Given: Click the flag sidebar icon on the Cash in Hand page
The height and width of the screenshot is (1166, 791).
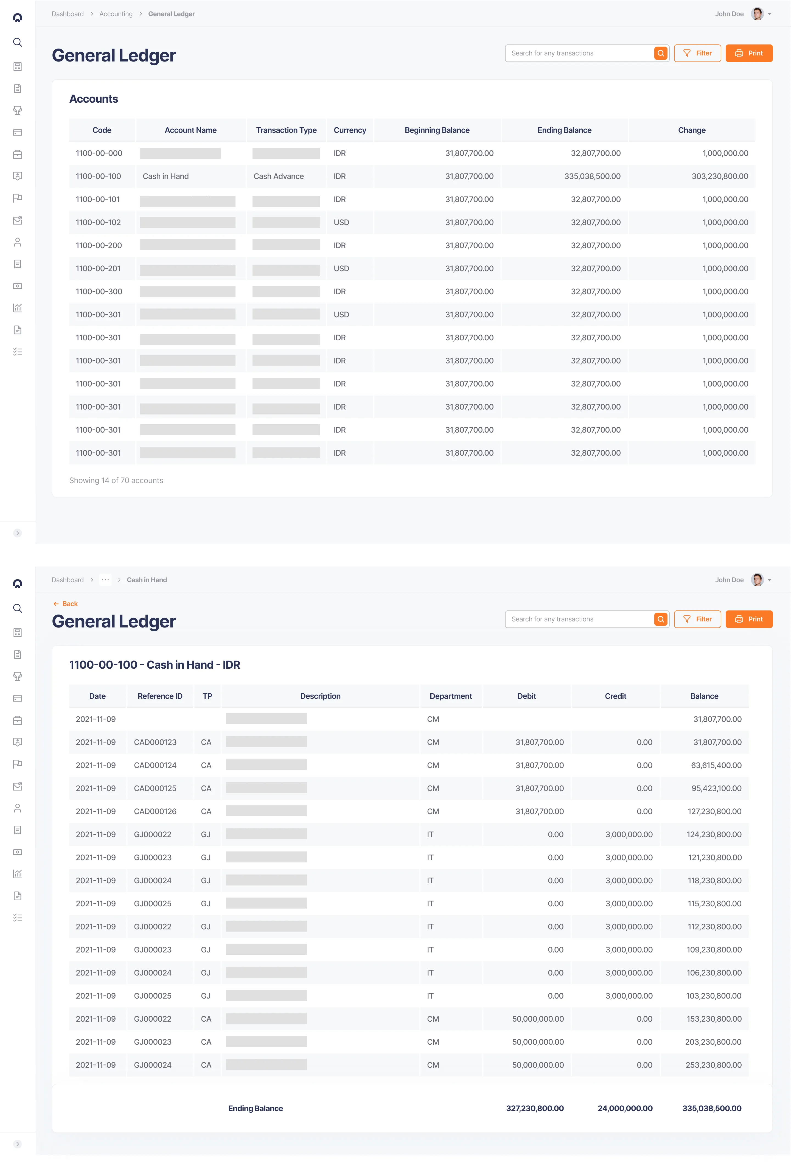Looking at the screenshot, I should [18, 764].
